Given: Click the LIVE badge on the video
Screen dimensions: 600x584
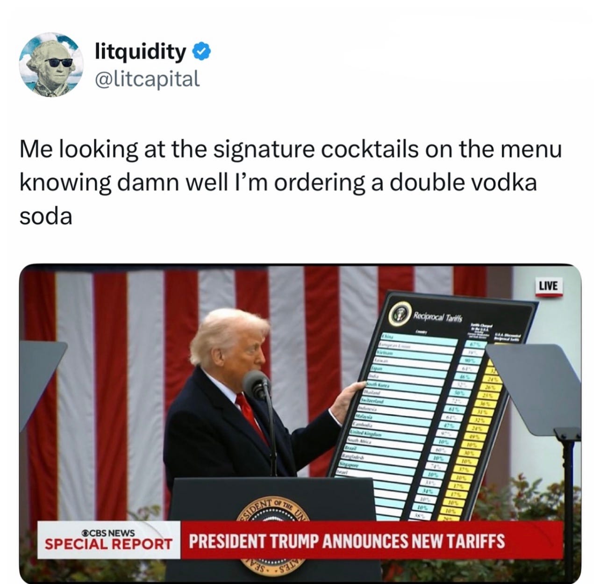Looking at the screenshot, I should 549,285.
